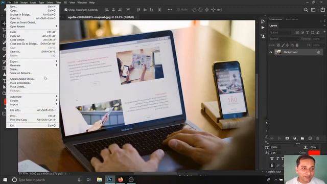The width and height of the screenshot is (327, 184).
Task: Click the Character panel red Color swatch
Action: pos(314,153)
